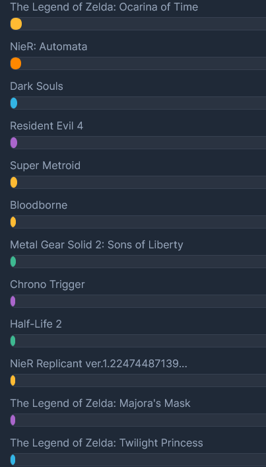Select the purple Chrono Trigger bar
This screenshot has width=266, height=467.
point(13,301)
